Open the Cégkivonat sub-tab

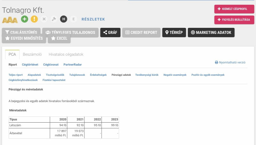(x=51, y=65)
